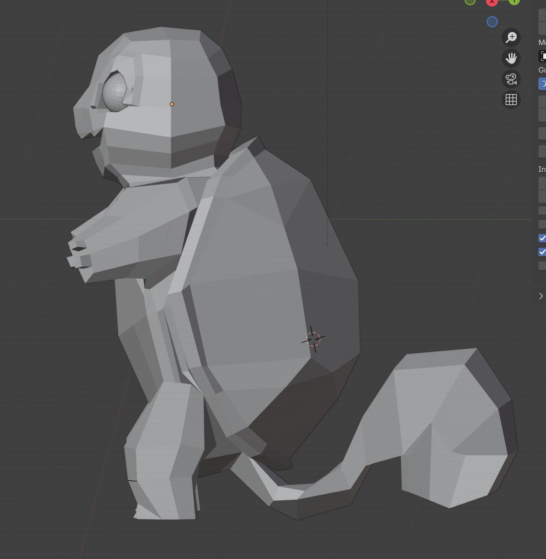This screenshot has width=546, height=559.
Task: Uncheck the lower checked sidebar checkbox
Action: point(542,252)
